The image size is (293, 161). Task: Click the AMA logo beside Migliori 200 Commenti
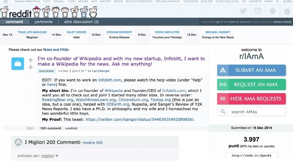click(x=18, y=142)
